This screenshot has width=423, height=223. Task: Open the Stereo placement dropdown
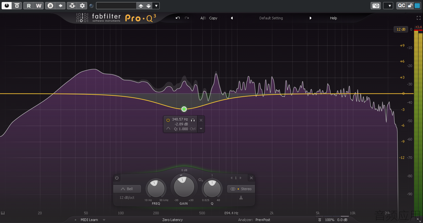pyautogui.click(x=241, y=189)
